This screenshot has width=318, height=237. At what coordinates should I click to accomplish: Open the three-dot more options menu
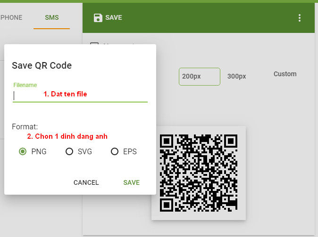click(x=299, y=18)
